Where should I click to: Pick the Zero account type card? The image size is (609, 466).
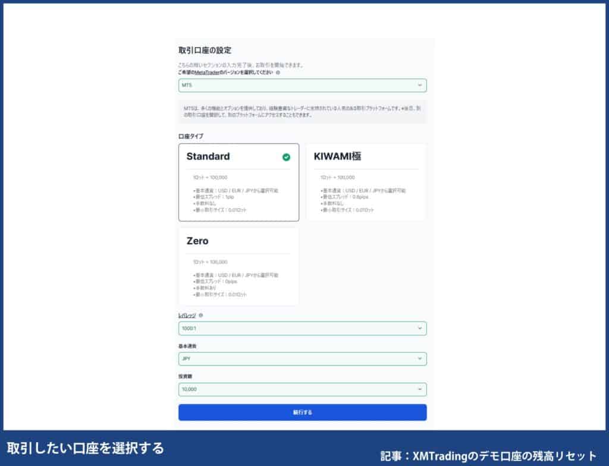tap(239, 267)
